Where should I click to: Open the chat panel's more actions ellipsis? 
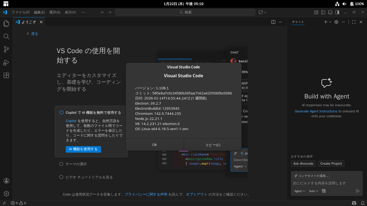click(x=343, y=22)
